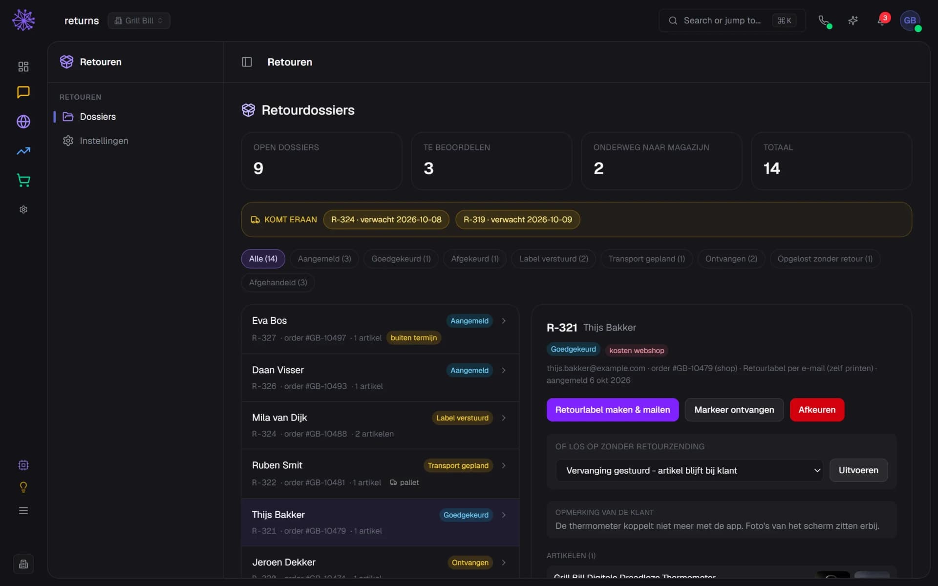This screenshot has width=938, height=586.
Task: Filter by Ontvangen (2)
Action: pos(731,259)
